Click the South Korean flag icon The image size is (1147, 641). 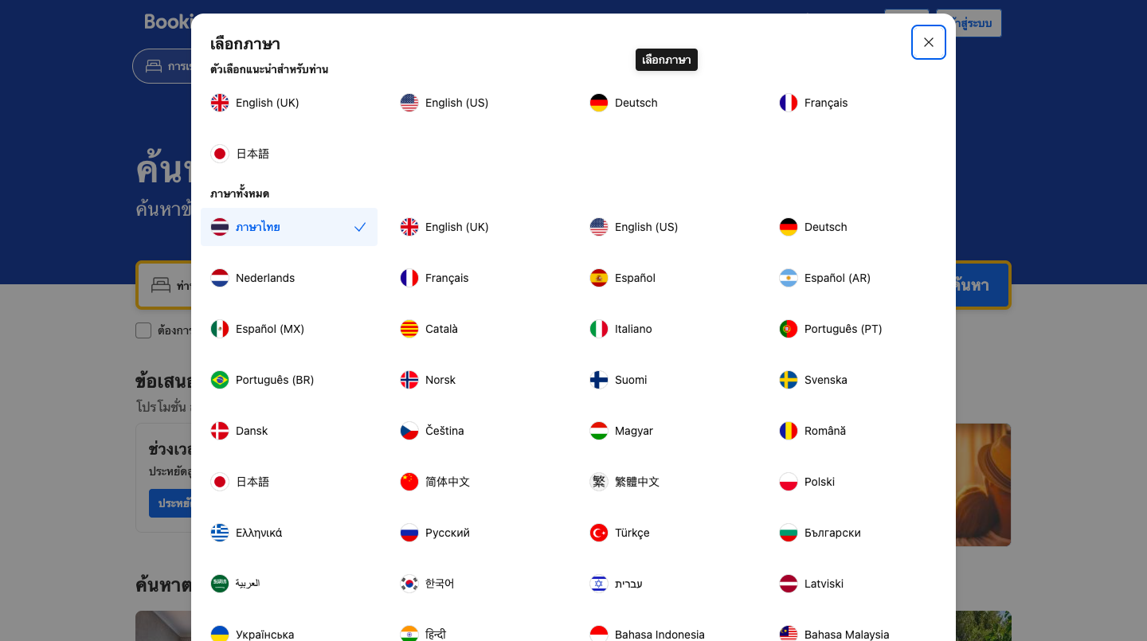409,584
